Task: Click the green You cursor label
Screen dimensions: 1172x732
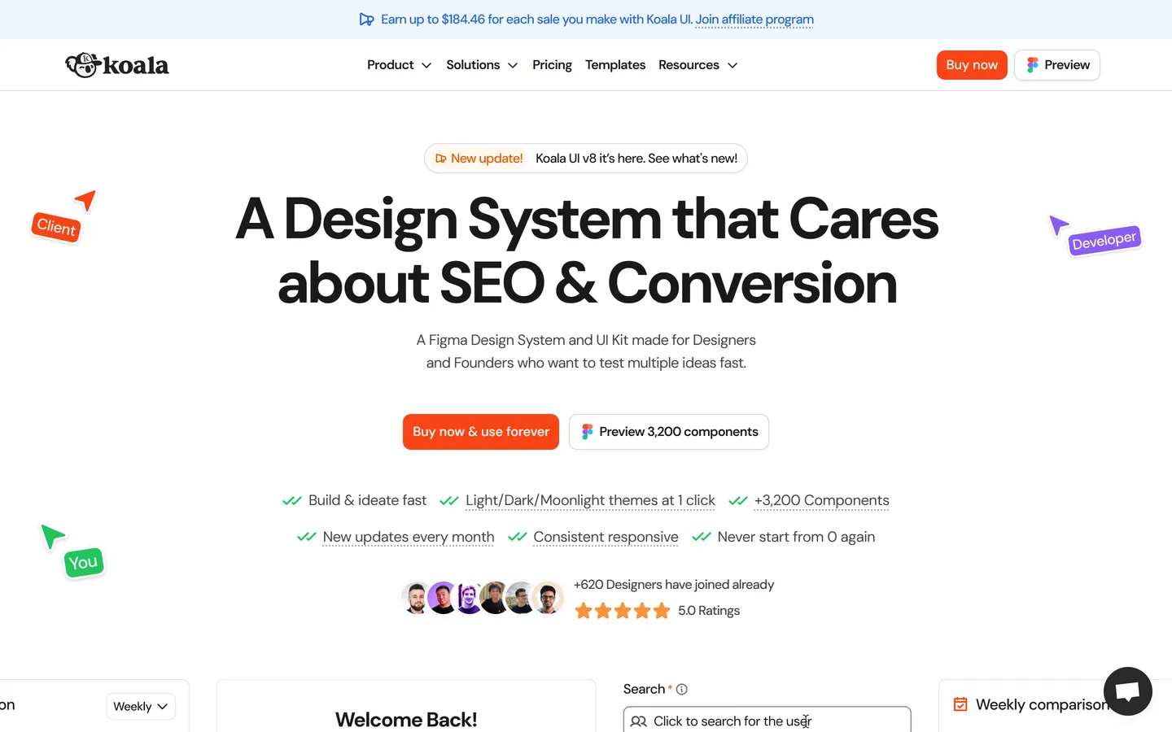Action: coord(83,563)
